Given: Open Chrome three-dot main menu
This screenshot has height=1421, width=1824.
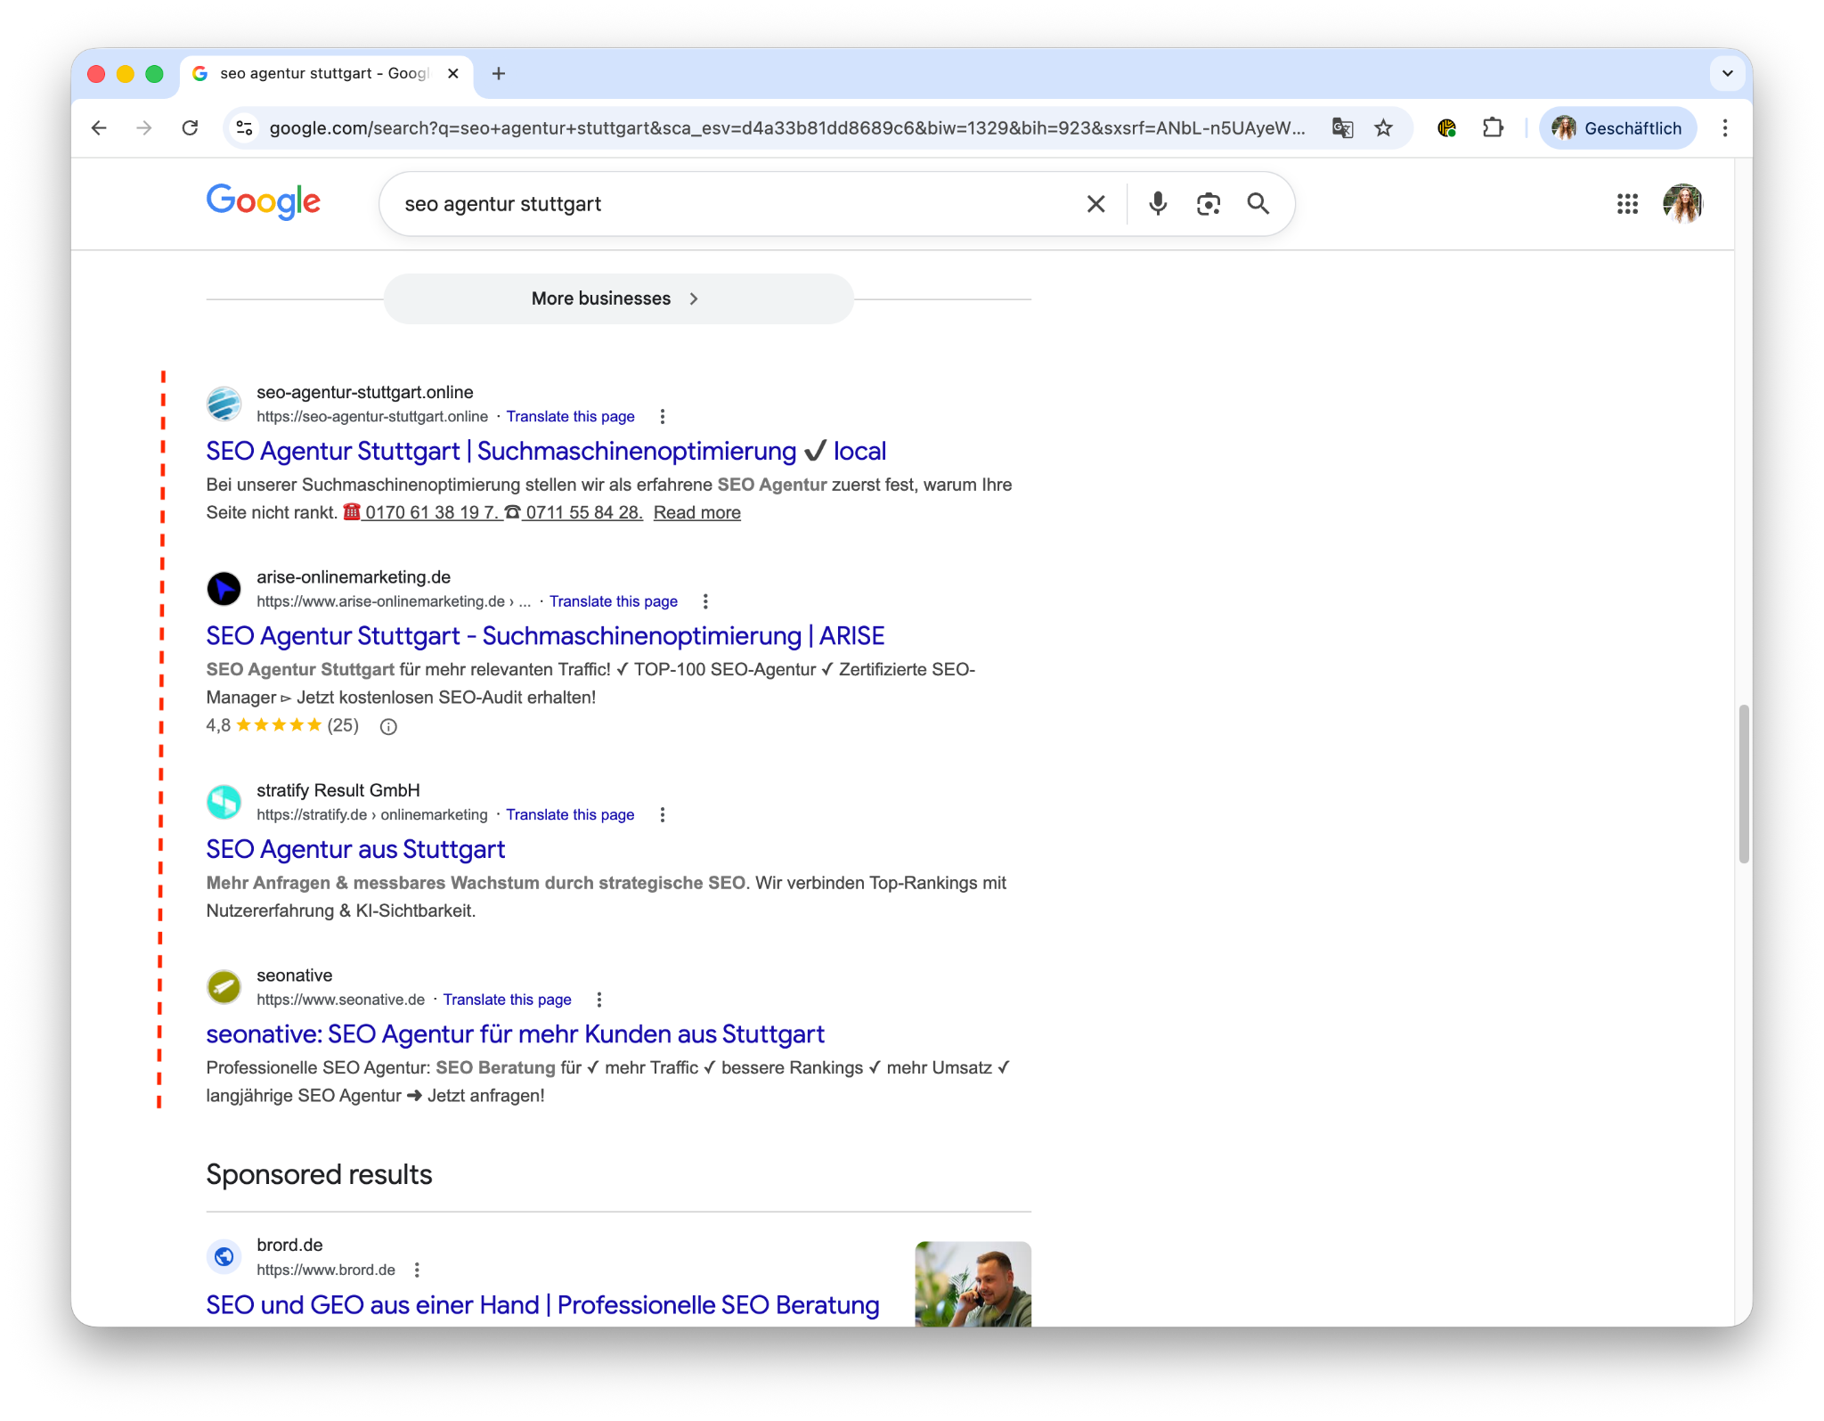Looking at the screenshot, I should coord(1724,128).
